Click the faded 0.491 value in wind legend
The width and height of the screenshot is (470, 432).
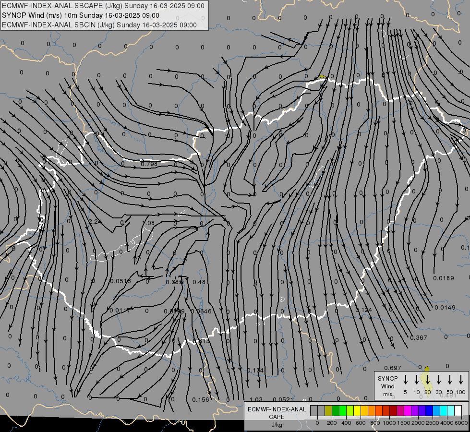click(448, 396)
